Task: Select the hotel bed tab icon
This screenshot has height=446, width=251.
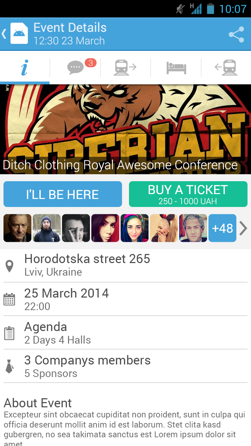Action: point(176,68)
